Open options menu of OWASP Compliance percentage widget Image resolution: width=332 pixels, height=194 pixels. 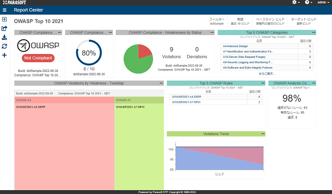click(x=110, y=33)
